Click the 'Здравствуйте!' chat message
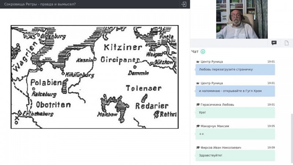Screen dimensions: 293x165 coord(235,155)
